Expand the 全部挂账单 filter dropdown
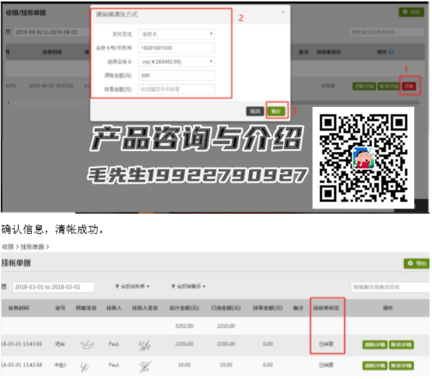The width and height of the screenshot is (432, 379). point(133,287)
